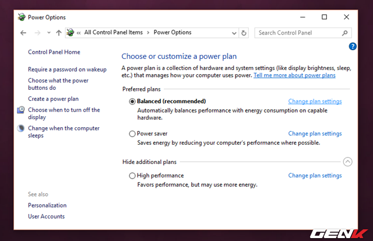This screenshot has height=241, width=373.
Task: Select the High performance plan
Action: pos(132,176)
